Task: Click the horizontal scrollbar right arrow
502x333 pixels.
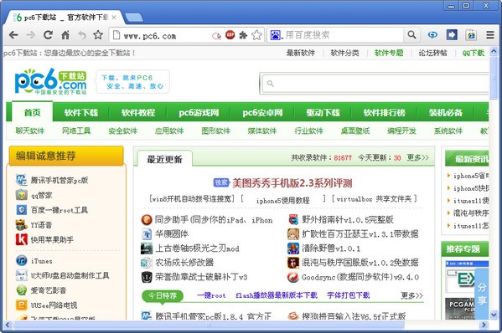Action: pyautogui.click(x=484, y=325)
